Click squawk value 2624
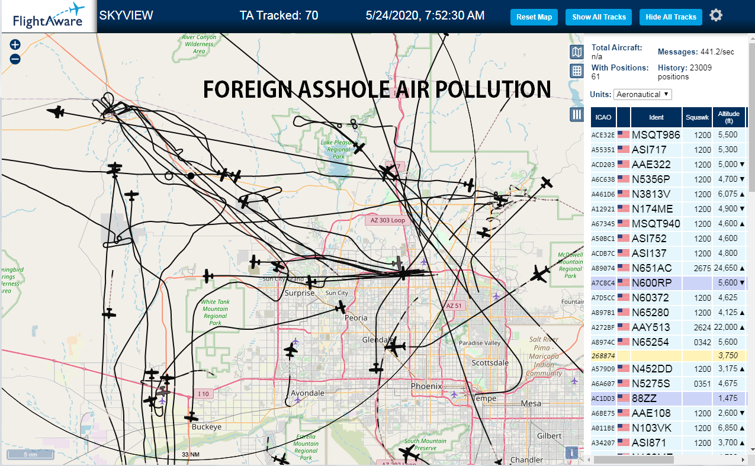 pyautogui.click(x=702, y=327)
